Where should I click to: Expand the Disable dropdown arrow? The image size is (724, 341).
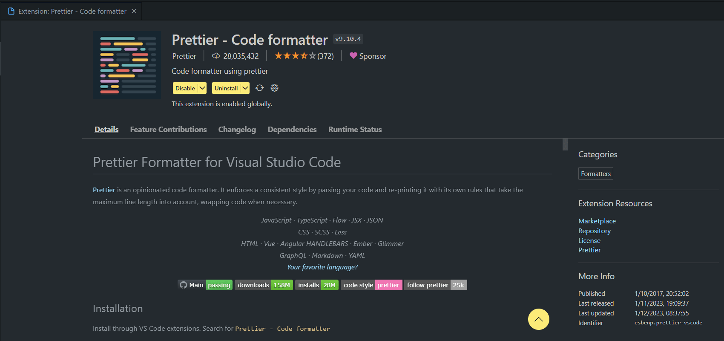(202, 88)
